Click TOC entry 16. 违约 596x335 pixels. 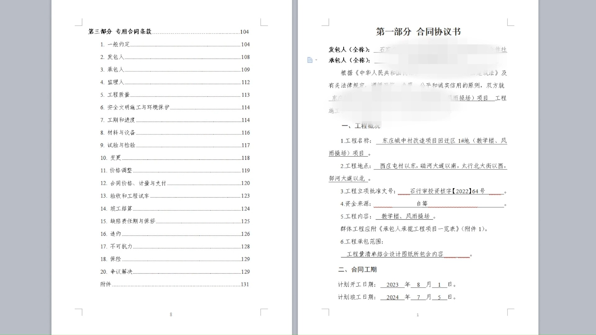(x=175, y=234)
